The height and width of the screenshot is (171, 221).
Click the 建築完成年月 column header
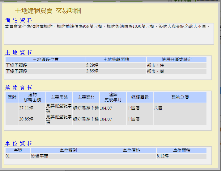[113, 97]
